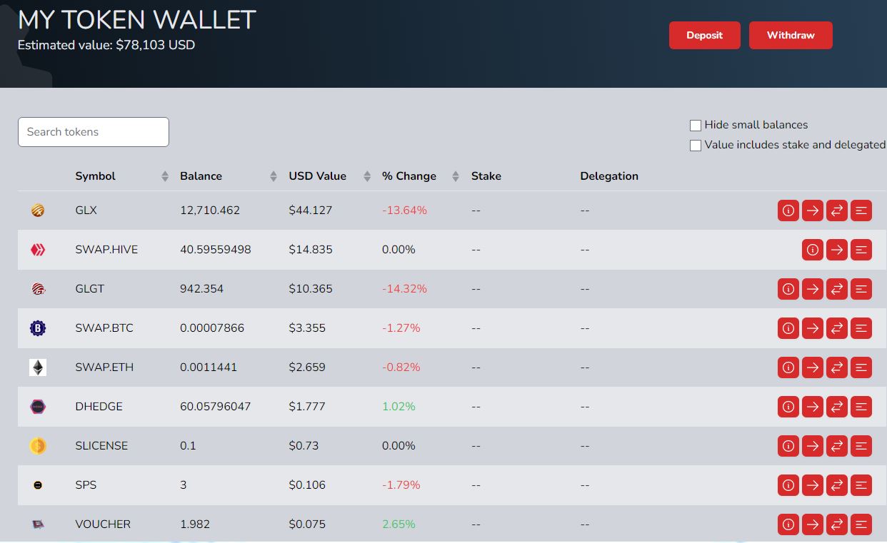The width and height of the screenshot is (887, 543).
Task: Click the DHEDGE token logo
Action: click(x=38, y=407)
